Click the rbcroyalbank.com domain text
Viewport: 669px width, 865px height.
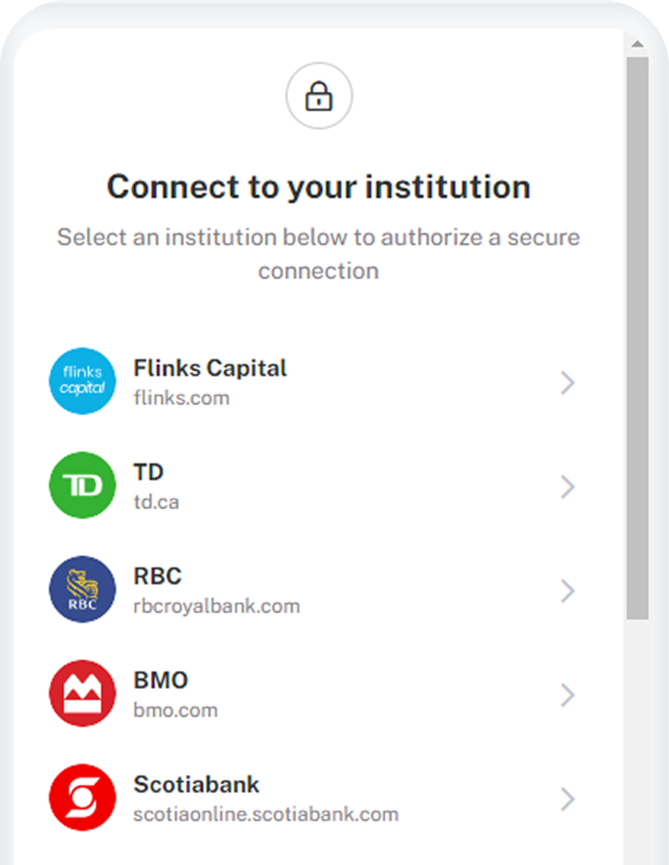click(x=216, y=606)
